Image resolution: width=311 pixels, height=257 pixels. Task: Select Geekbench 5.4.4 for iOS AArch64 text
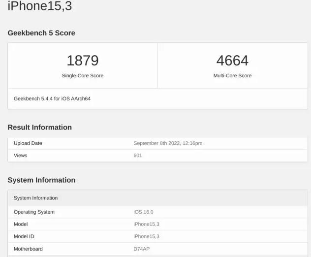pyautogui.click(x=52, y=98)
